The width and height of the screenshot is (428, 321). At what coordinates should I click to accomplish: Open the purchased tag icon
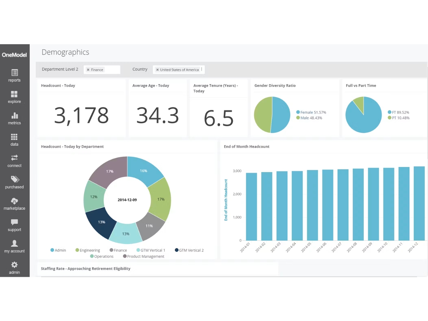click(15, 179)
